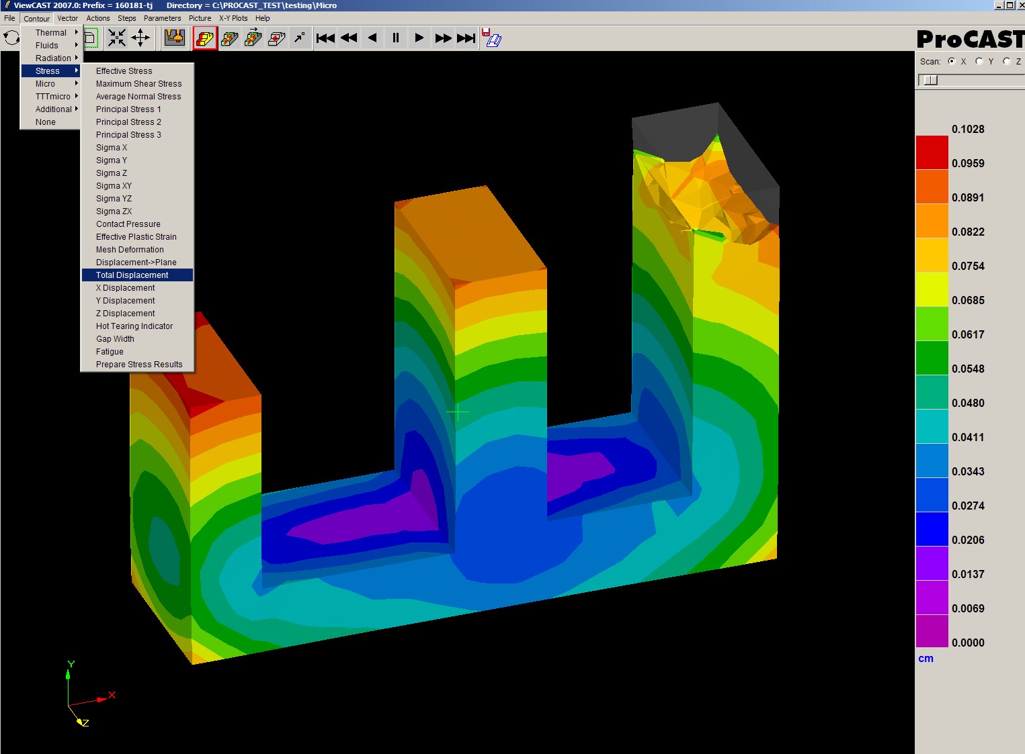Pause the animation playback

tap(396, 38)
